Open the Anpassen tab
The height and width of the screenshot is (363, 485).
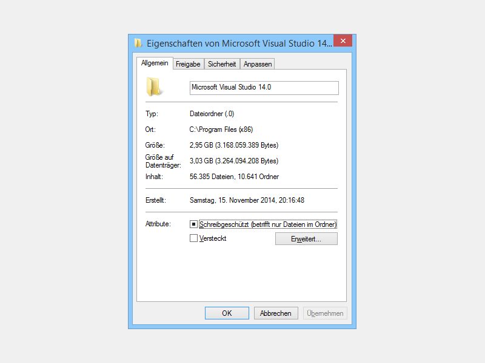(257, 64)
